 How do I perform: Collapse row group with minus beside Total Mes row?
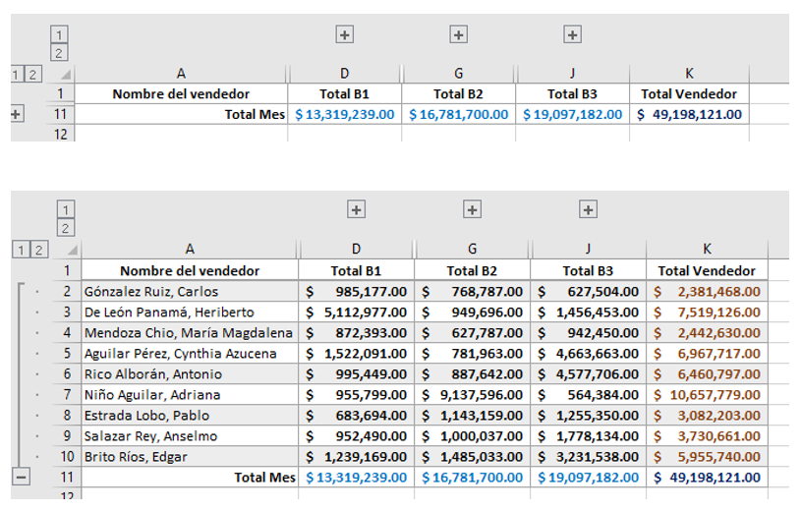tap(21, 478)
